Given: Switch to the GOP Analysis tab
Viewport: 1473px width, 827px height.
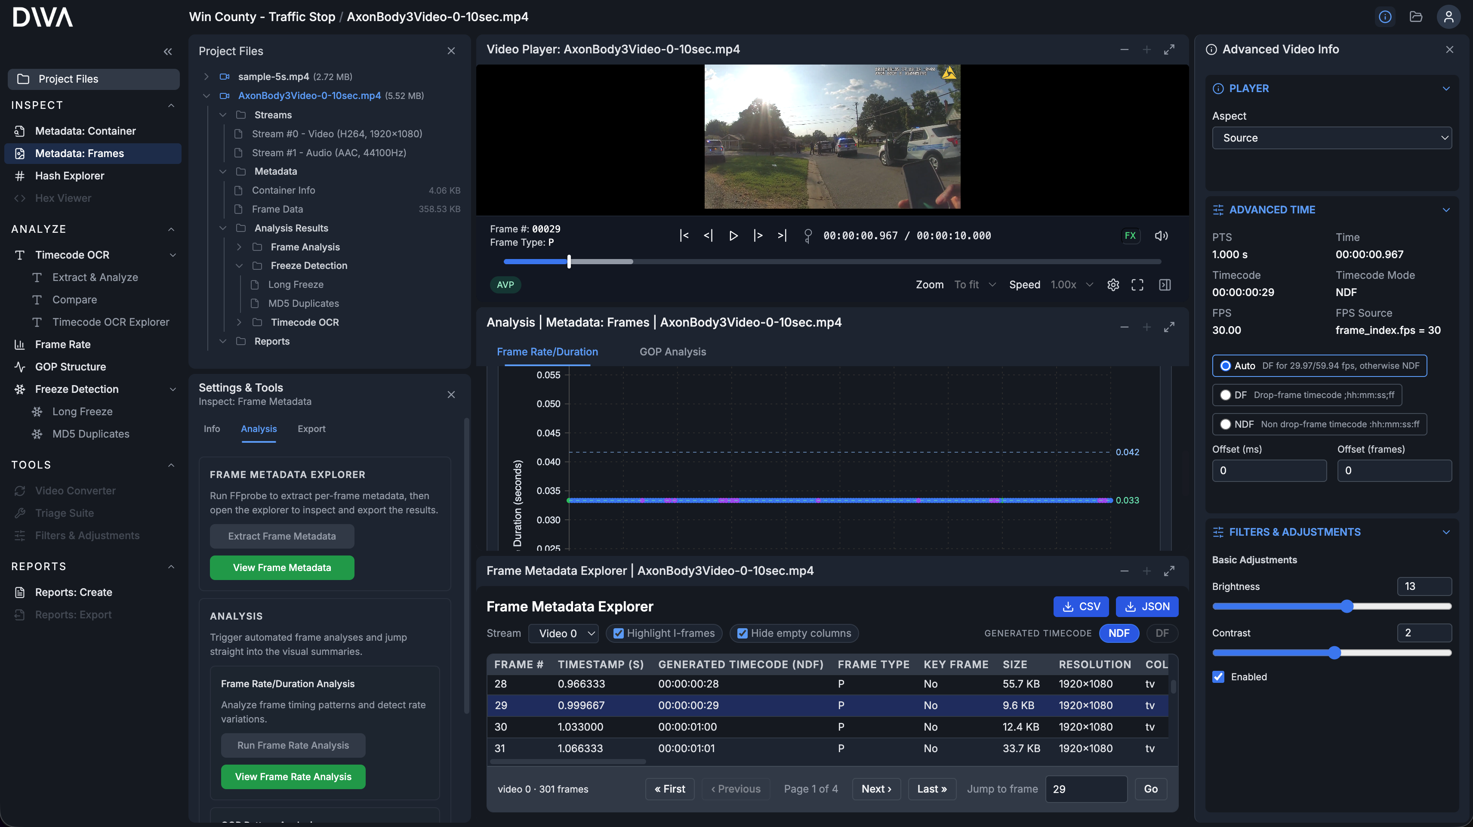Looking at the screenshot, I should [672, 352].
